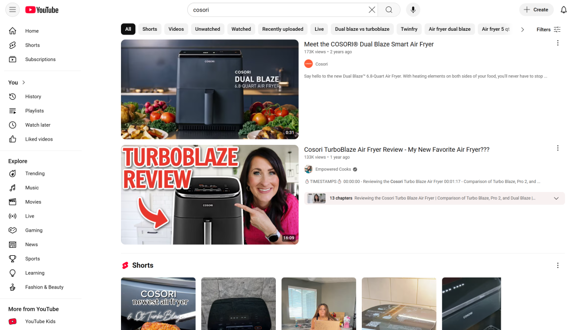The width and height of the screenshot is (573, 330).
Task: Open the Filters panel
Action: [x=548, y=29]
